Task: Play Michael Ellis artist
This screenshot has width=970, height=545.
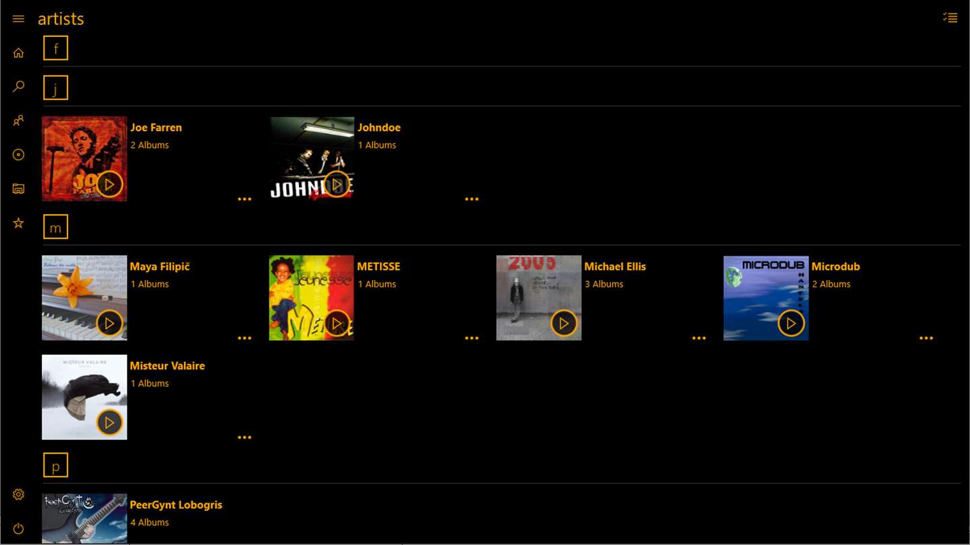Action: tap(564, 324)
